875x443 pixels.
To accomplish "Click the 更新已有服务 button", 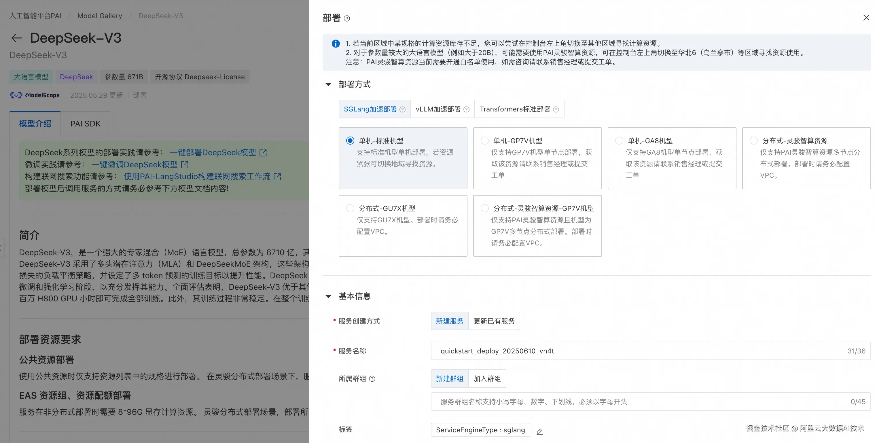I will point(494,321).
